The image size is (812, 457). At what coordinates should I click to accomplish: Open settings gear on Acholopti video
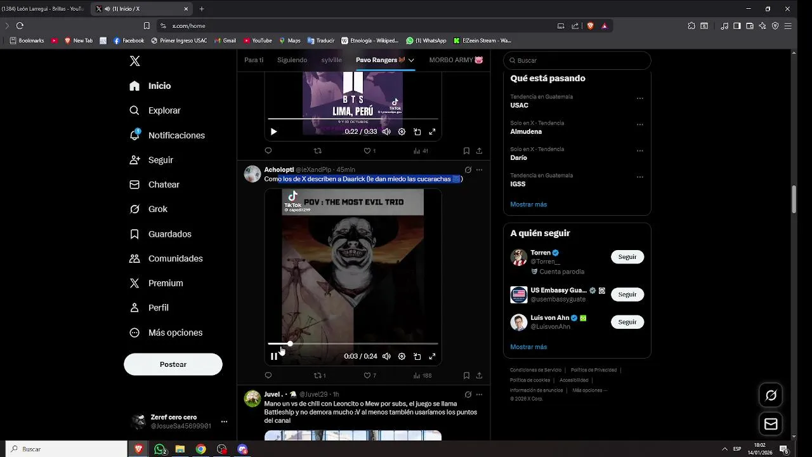402,356
